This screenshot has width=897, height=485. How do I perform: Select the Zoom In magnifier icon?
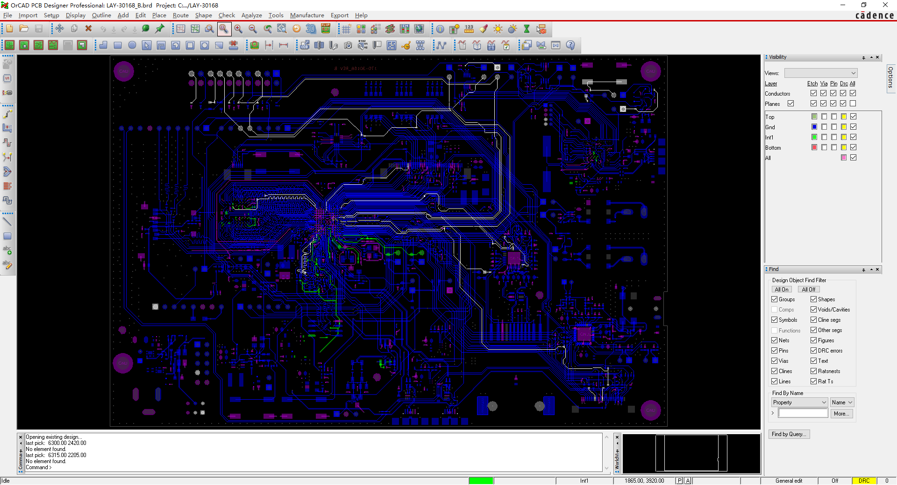click(x=238, y=29)
